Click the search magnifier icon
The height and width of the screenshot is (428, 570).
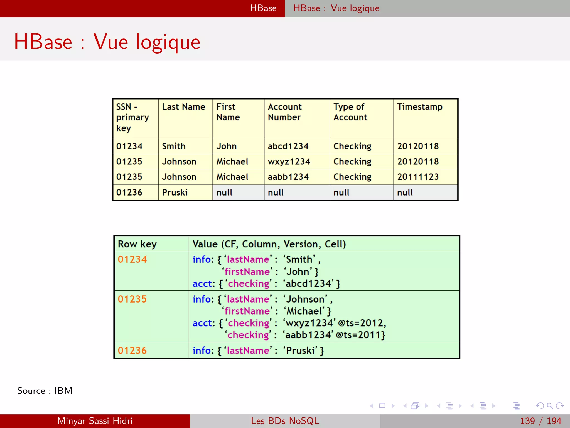pos(550,406)
